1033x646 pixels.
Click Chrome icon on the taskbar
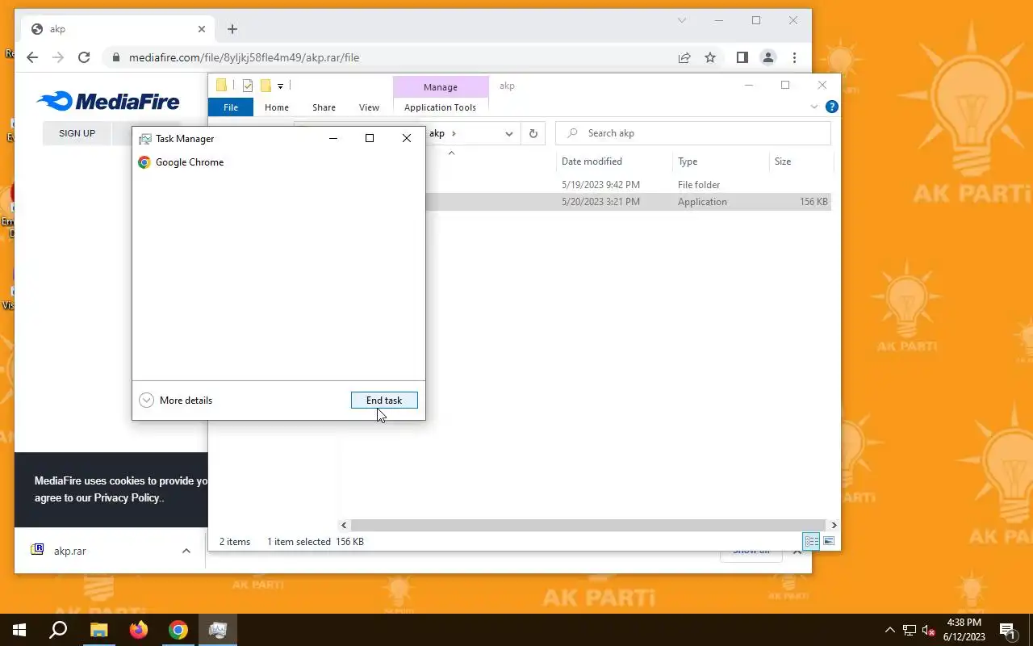click(178, 630)
